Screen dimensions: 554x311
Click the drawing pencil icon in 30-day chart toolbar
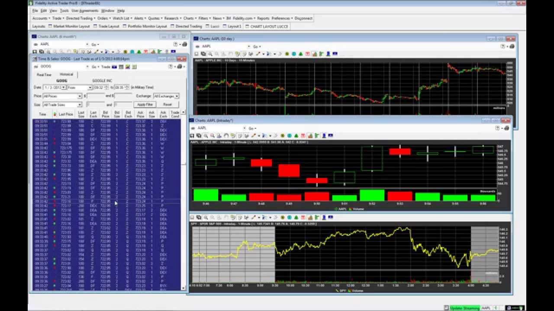coord(258,54)
